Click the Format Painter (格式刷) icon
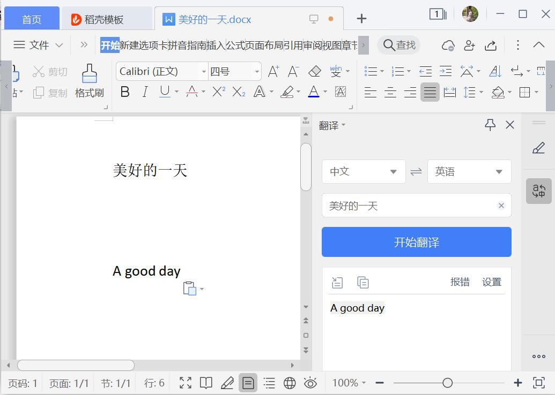The image size is (555, 395). [89, 73]
